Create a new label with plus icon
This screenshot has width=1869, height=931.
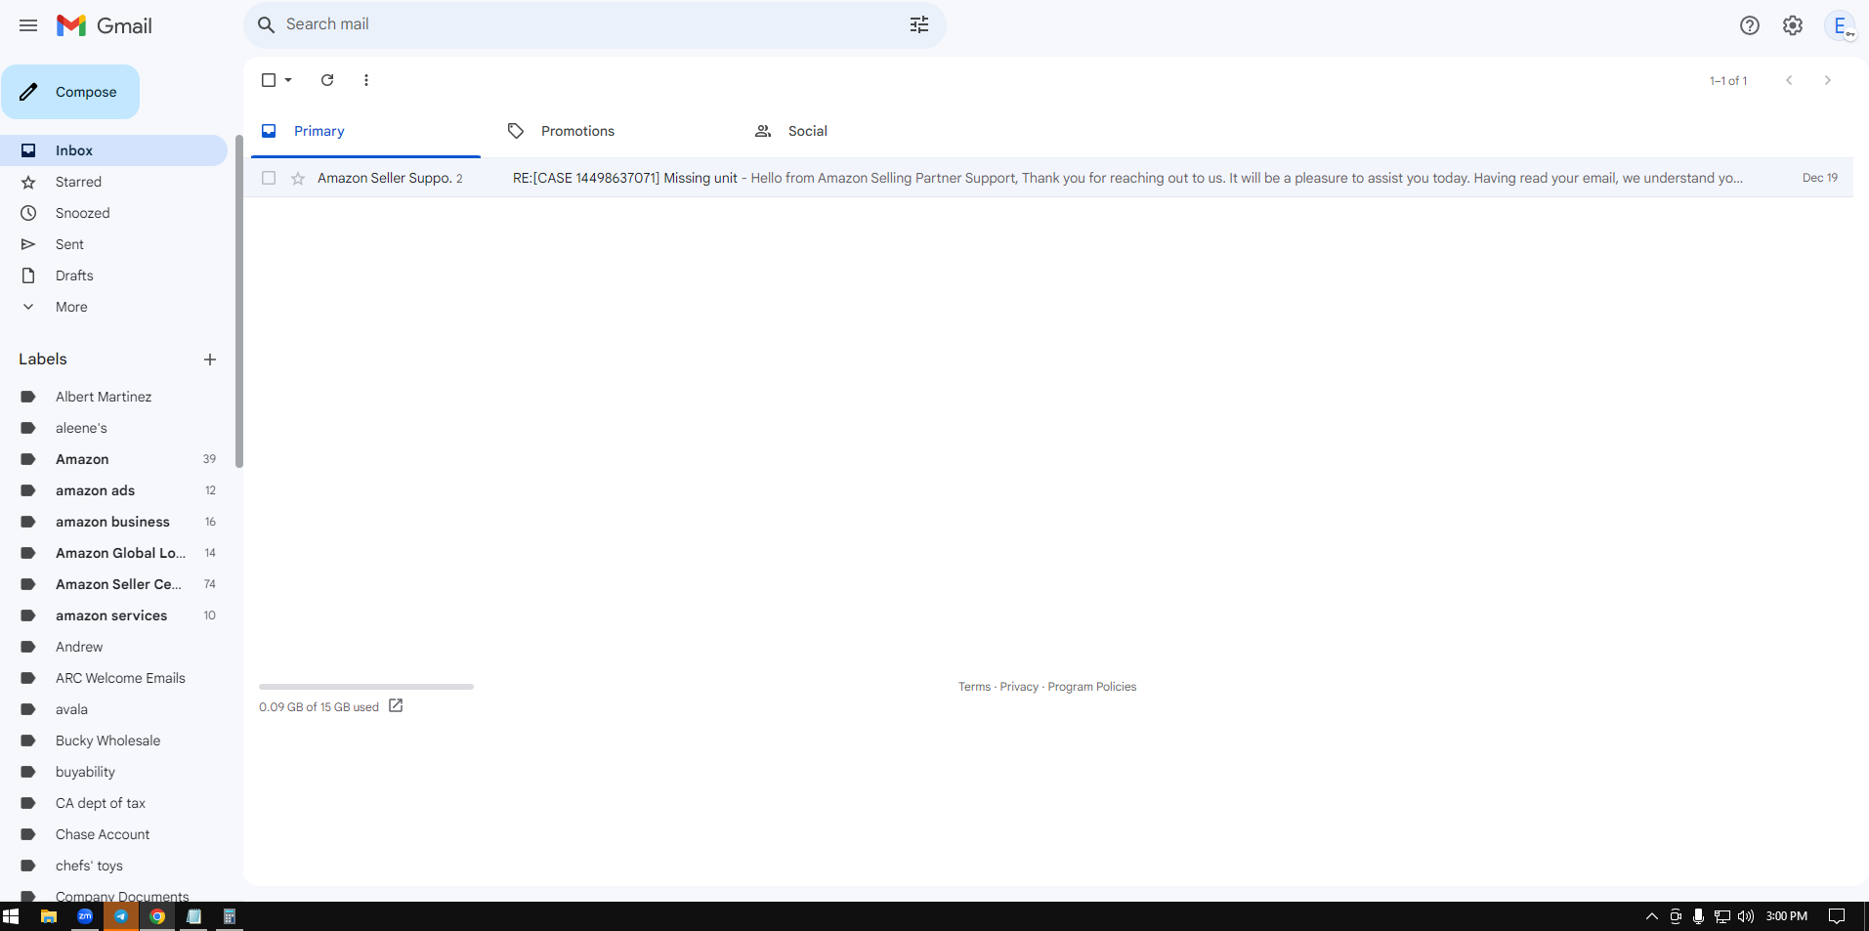209,360
